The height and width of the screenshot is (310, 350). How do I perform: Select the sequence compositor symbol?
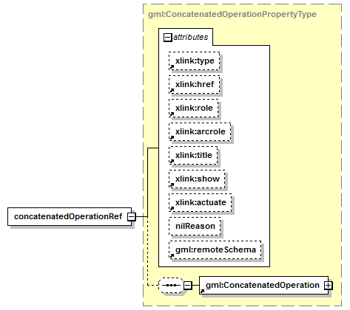tap(171, 286)
